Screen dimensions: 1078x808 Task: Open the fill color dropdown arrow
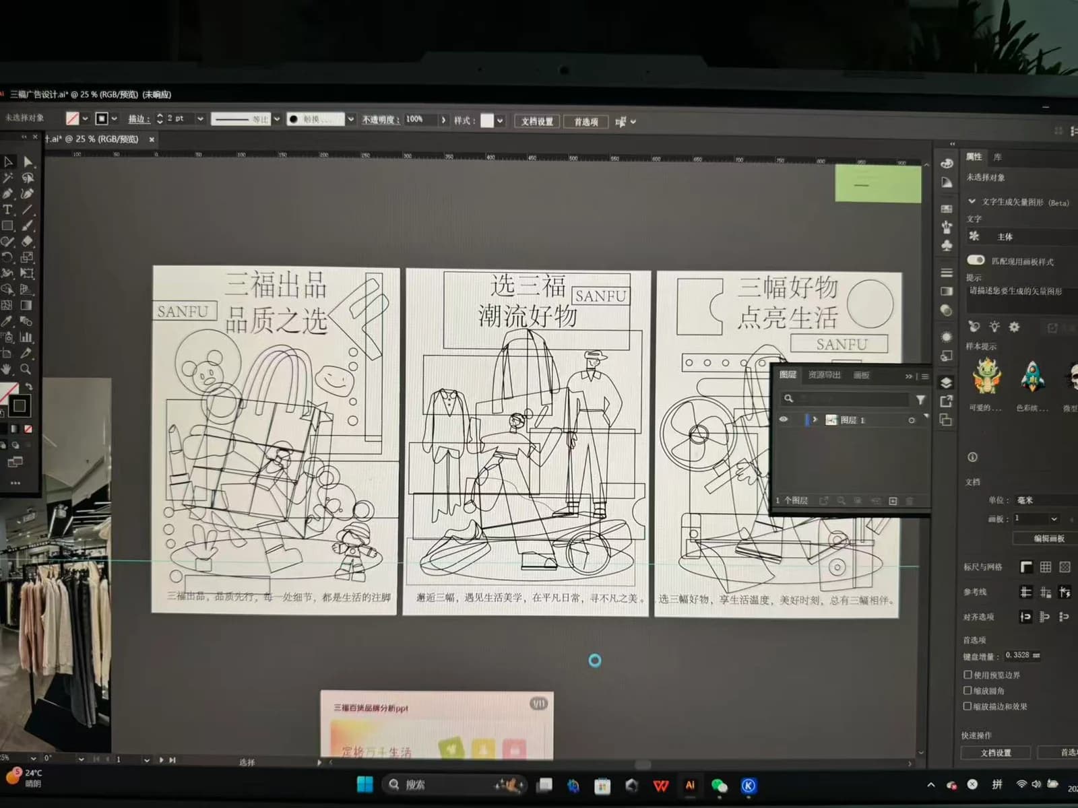click(x=85, y=119)
